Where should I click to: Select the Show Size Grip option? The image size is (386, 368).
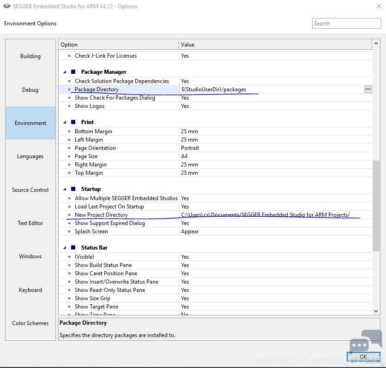pyautogui.click(x=92, y=298)
